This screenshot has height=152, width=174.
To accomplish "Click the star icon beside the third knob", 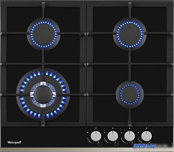I will (122, 133).
